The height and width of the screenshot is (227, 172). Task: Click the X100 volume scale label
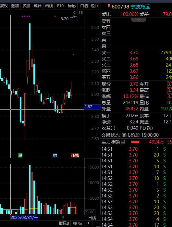point(90,212)
